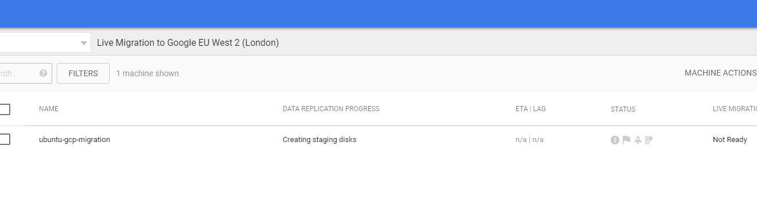This screenshot has width=757, height=216.
Task: Sort by NAME column header
Action: 49,109
